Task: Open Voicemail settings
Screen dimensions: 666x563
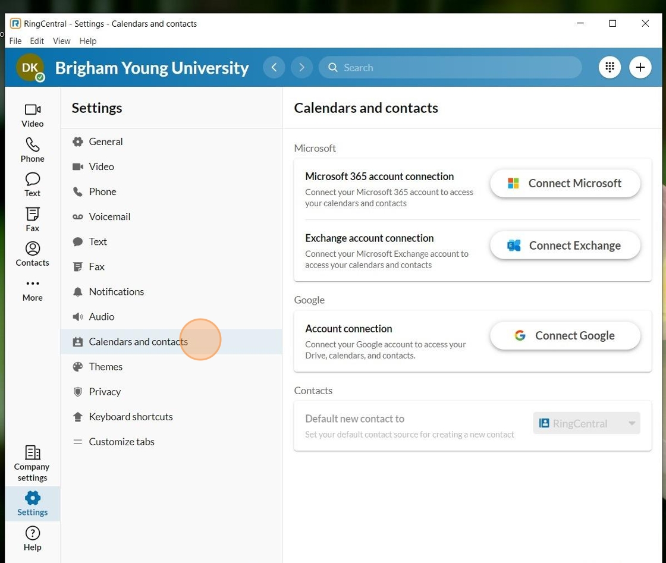Action: (171, 216)
